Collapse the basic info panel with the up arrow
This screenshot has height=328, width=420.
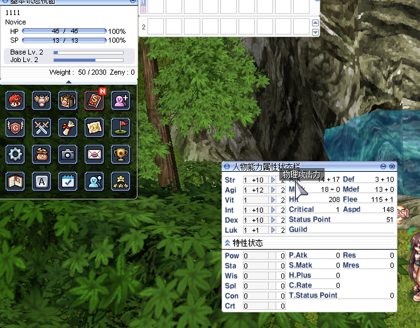click(x=68, y=82)
